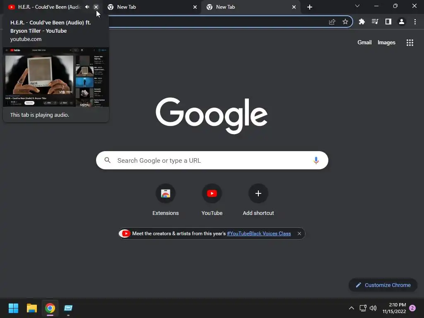The width and height of the screenshot is (424, 318).
Task: Open the tab search dropdown chevron
Action: click(357, 6)
